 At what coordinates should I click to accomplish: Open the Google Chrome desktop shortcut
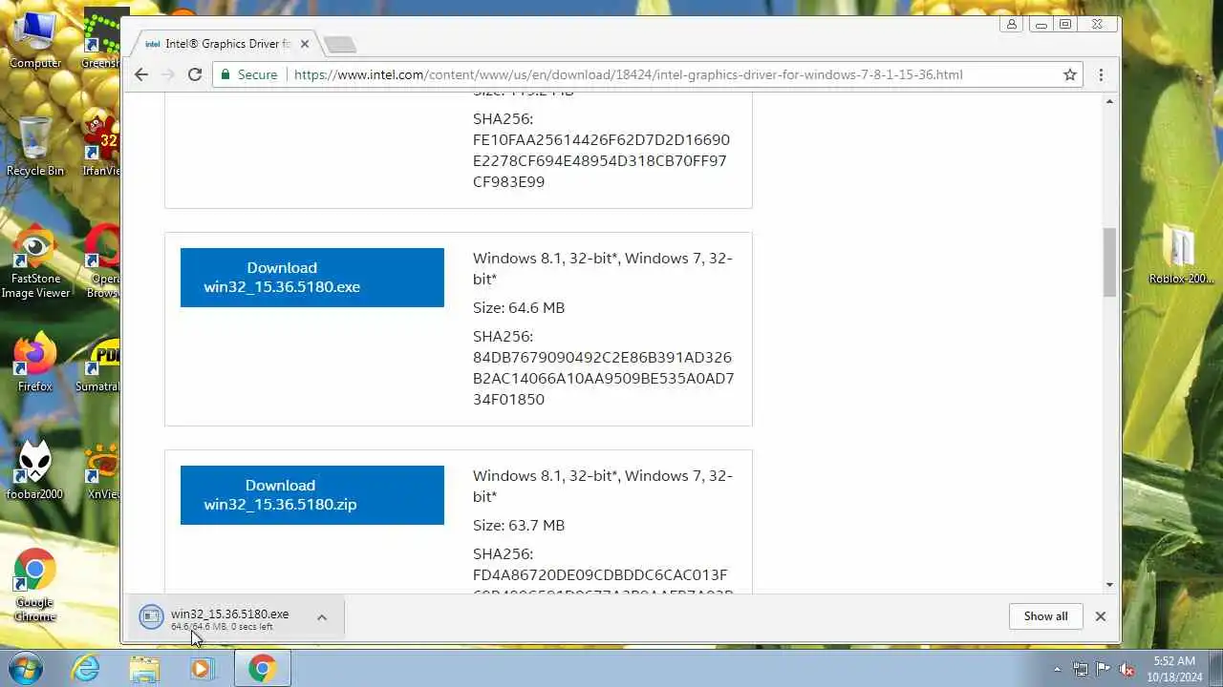tap(35, 585)
